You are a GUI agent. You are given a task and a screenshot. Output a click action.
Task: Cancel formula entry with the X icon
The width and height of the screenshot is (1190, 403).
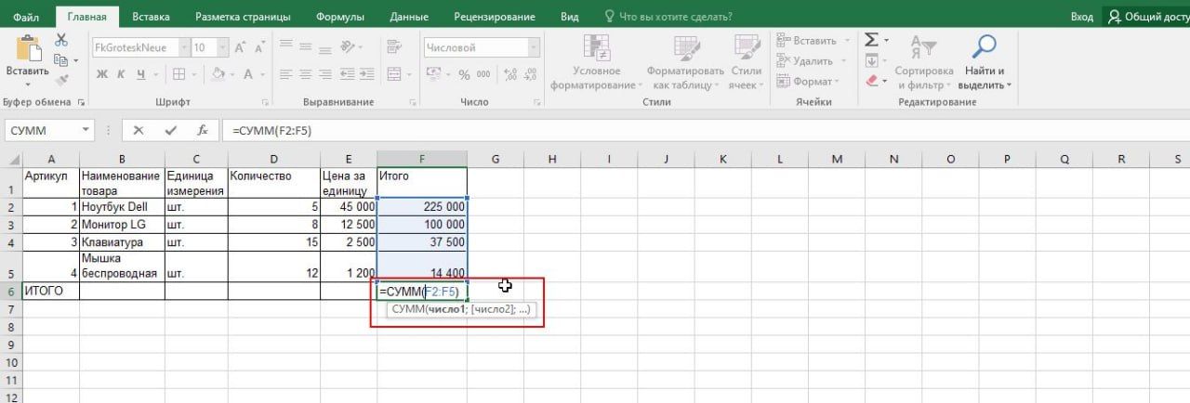[x=139, y=131]
